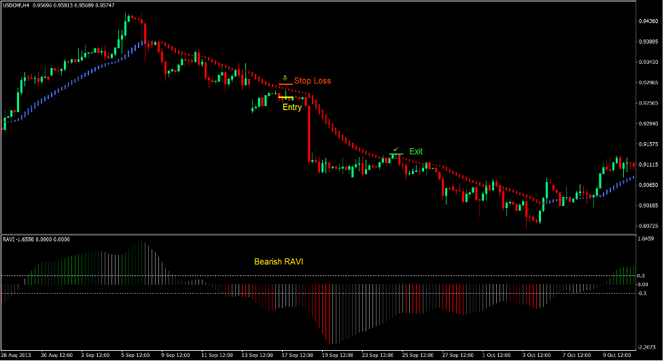Select the green Exit horizontal line
Viewport: 664px width, 361px height.
(396, 154)
